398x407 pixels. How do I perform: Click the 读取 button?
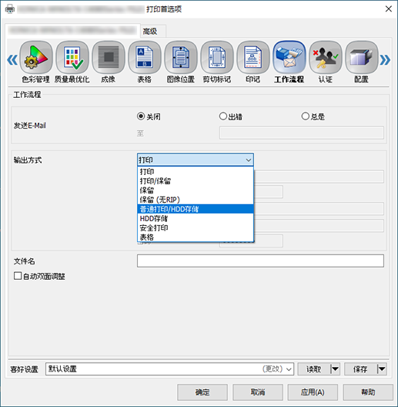coord(314,368)
